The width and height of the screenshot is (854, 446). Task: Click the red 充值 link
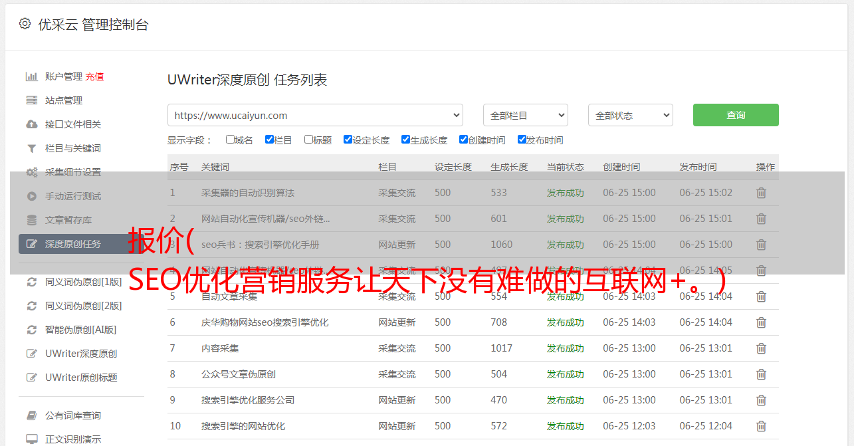coord(94,76)
